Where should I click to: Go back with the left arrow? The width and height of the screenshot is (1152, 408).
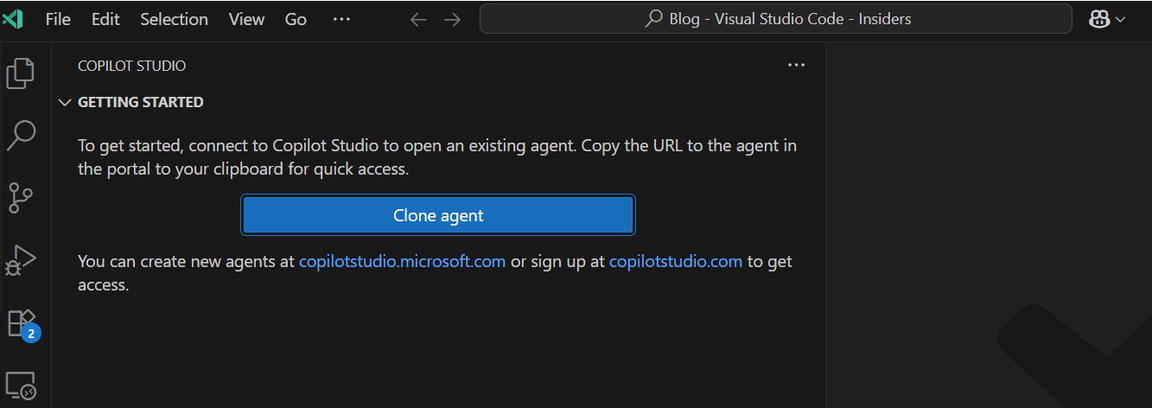(x=418, y=19)
